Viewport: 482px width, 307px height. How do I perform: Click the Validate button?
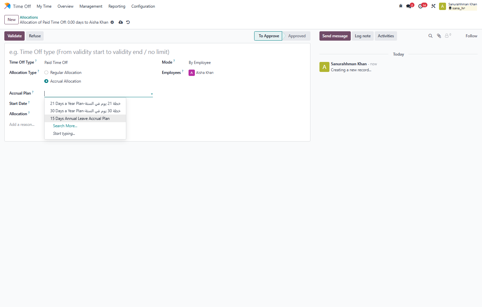[x=15, y=36]
